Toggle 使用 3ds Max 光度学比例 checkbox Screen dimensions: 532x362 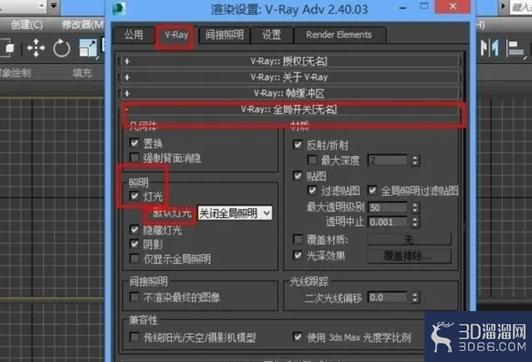click(298, 337)
